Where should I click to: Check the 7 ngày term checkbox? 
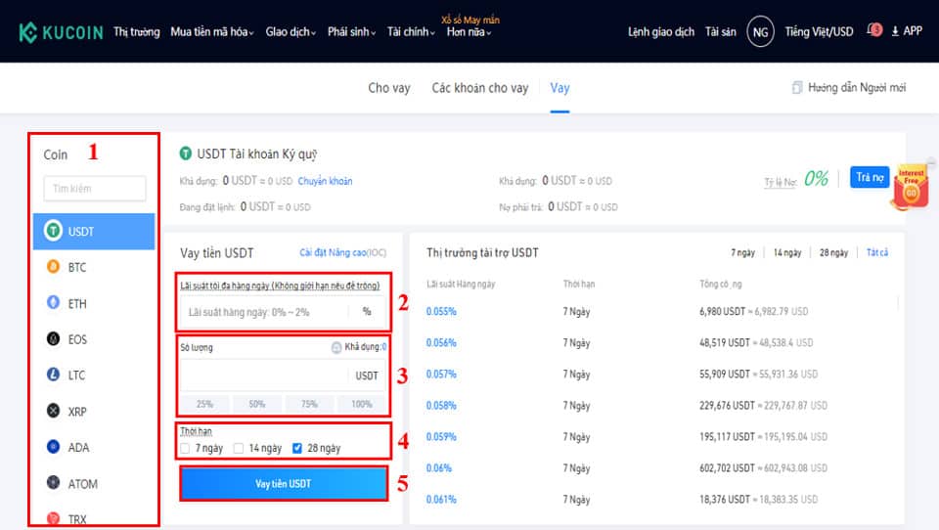pos(186,449)
